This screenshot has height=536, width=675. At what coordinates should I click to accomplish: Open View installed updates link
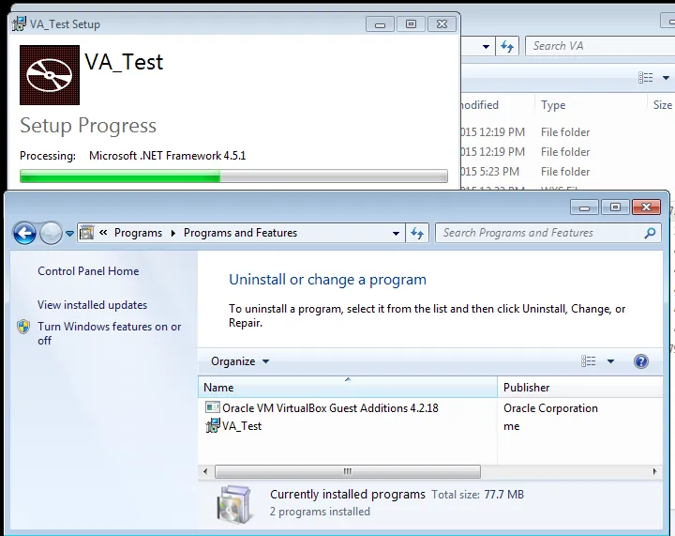92,305
